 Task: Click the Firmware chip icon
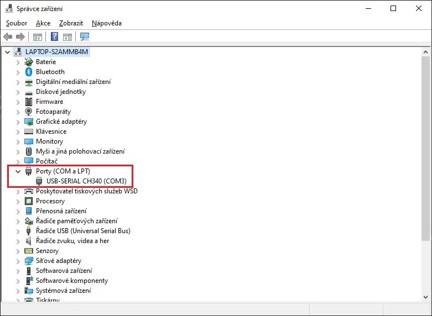point(29,102)
